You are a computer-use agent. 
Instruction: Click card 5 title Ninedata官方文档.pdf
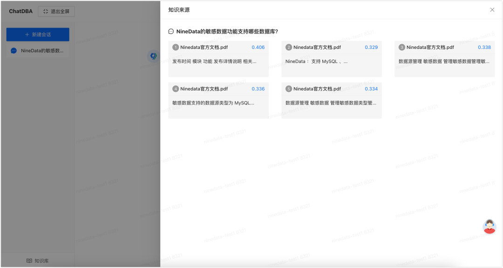point(317,89)
